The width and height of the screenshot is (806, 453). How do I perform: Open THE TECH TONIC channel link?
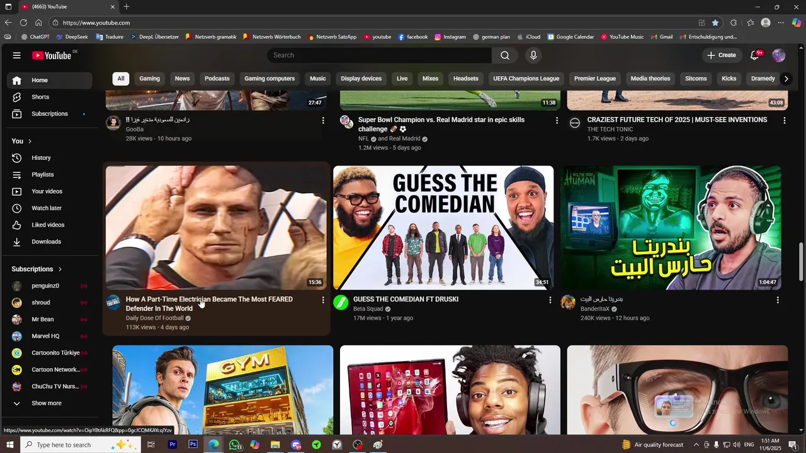click(x=610, y=129)
